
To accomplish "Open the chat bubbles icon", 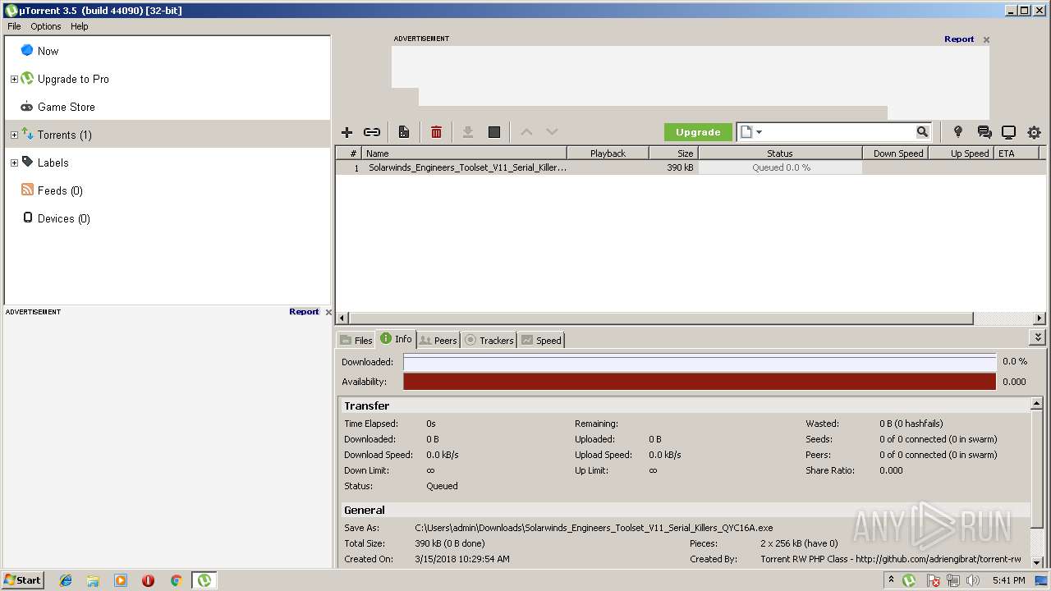I will point(984,132).
